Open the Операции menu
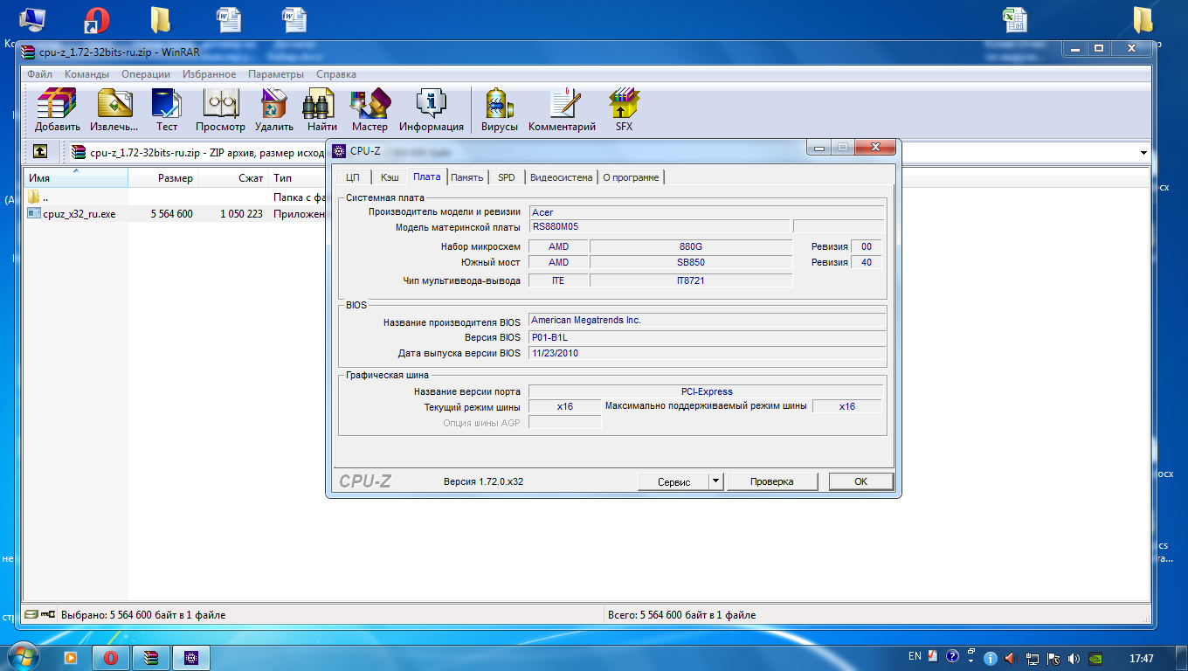This screenshot has width=1188, height=671. 146,74
